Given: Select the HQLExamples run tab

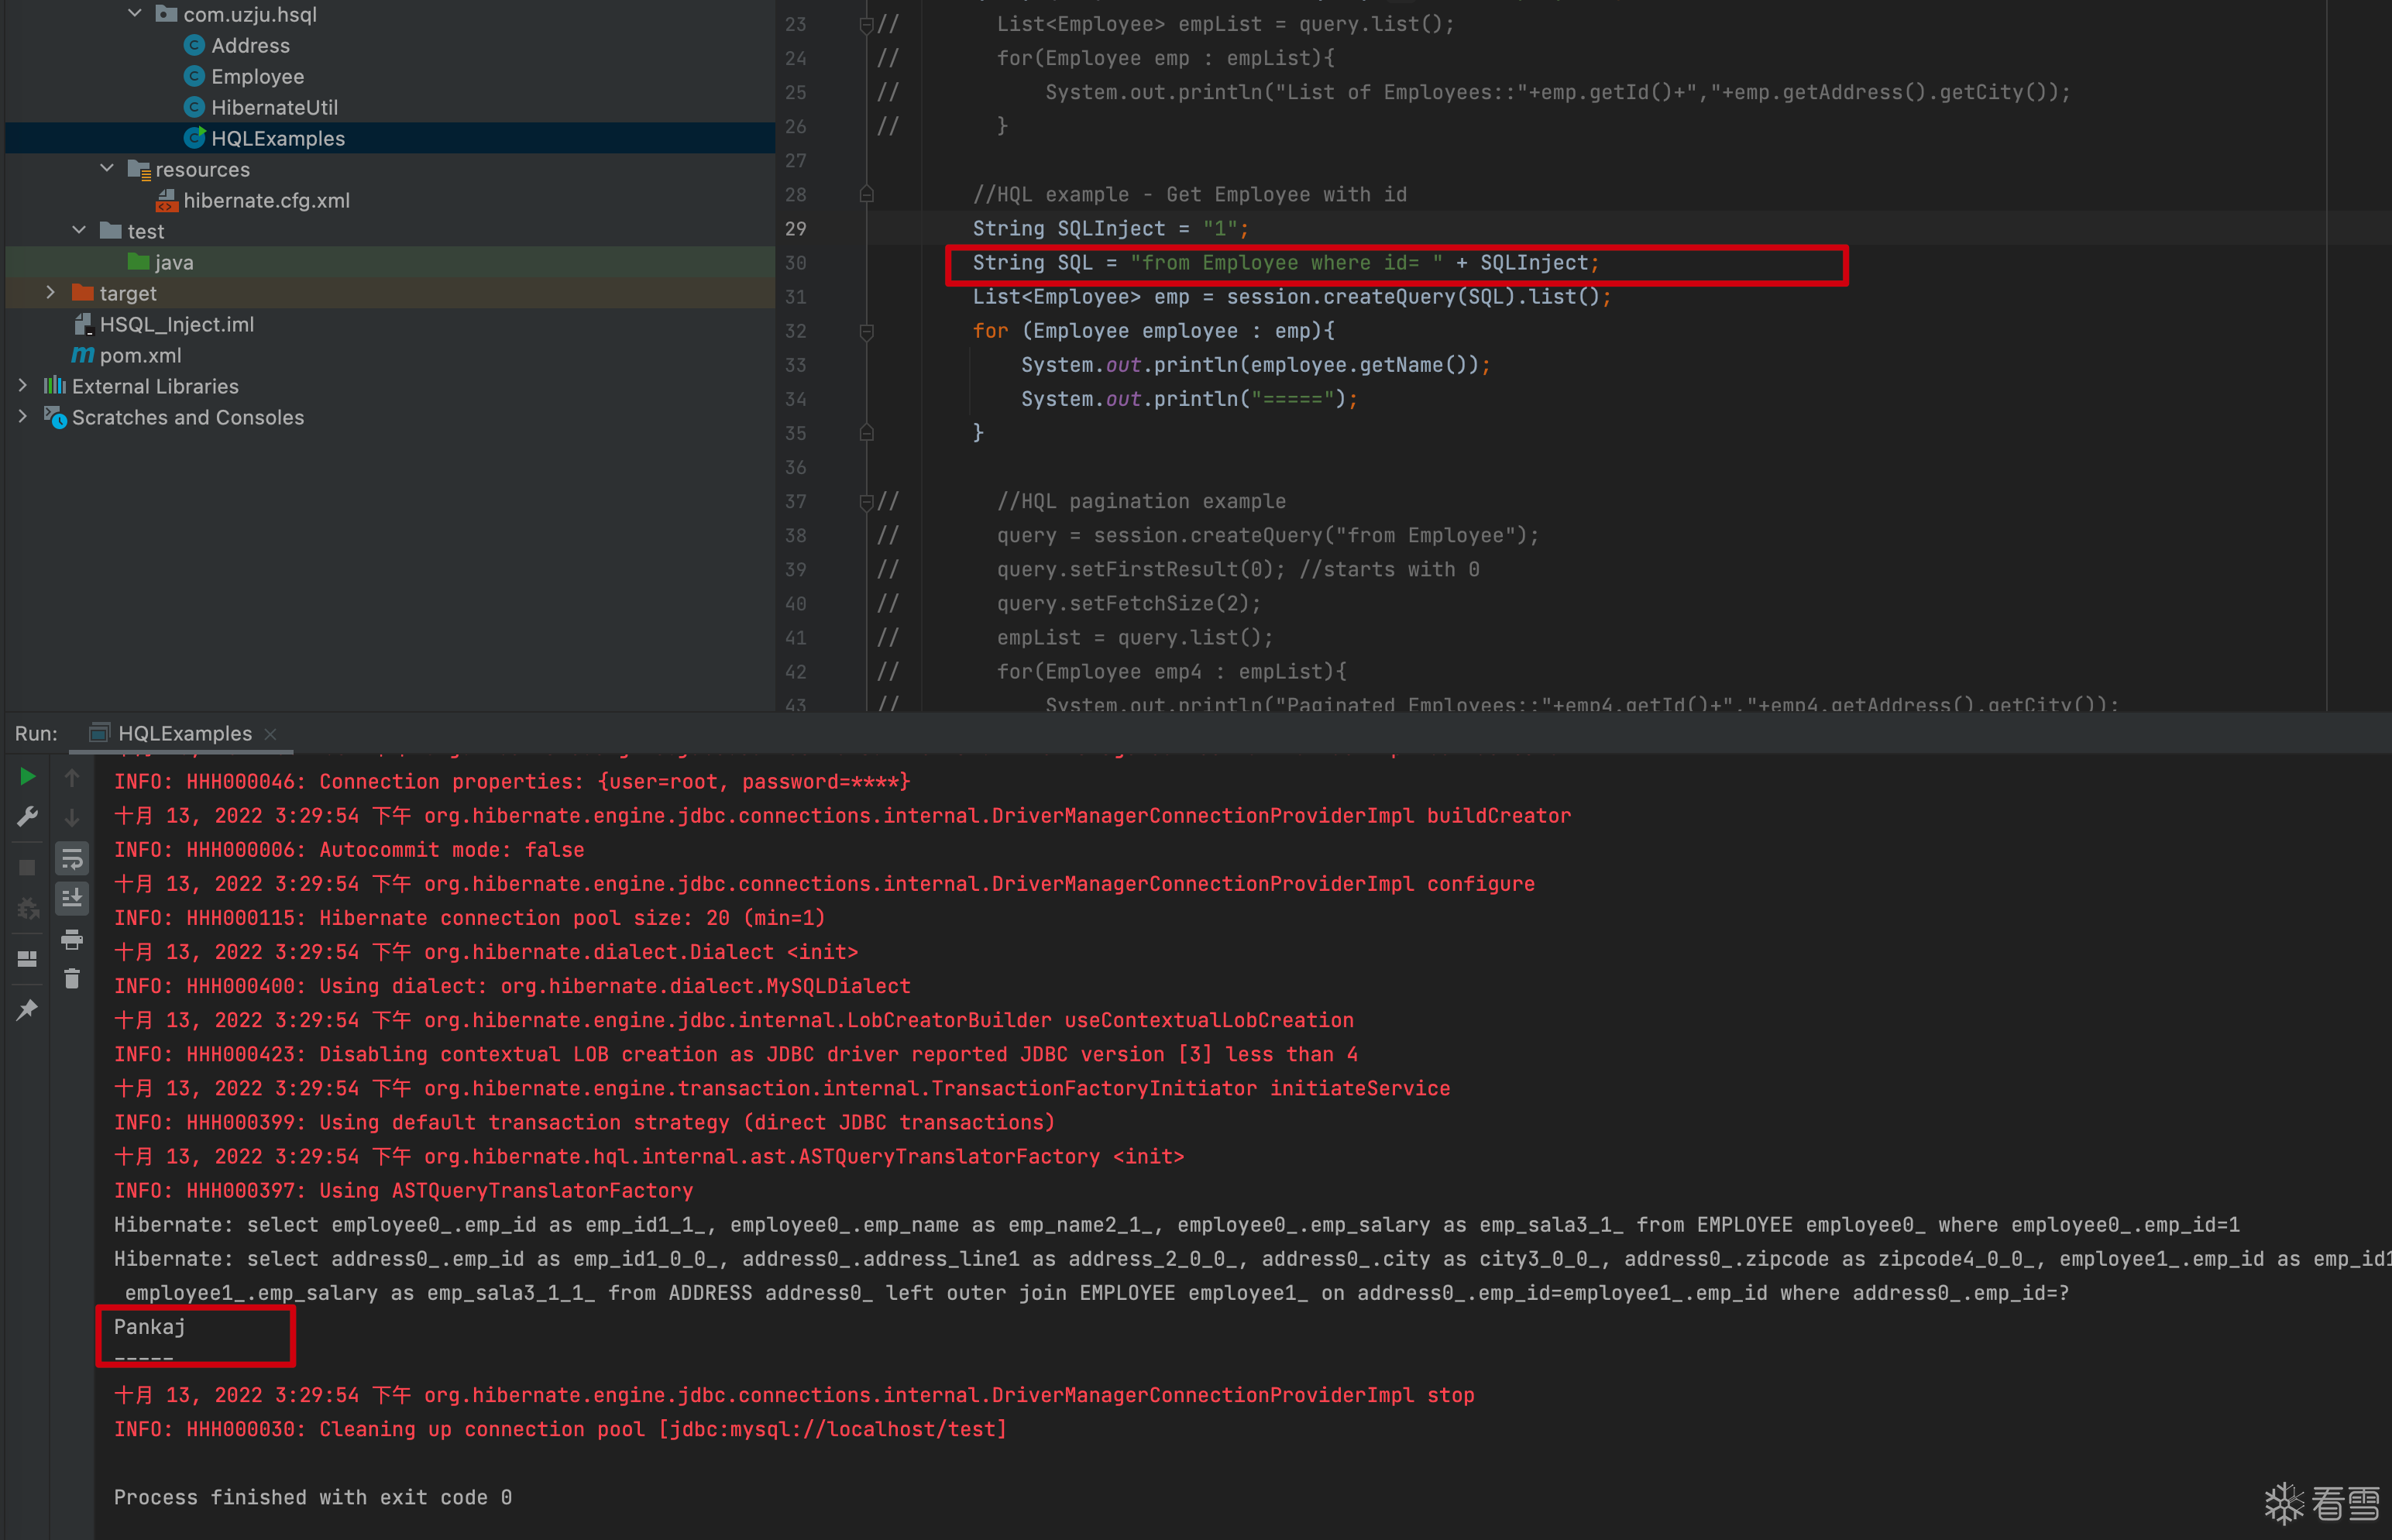Looking at the screenshot, I should pos(184,733).
